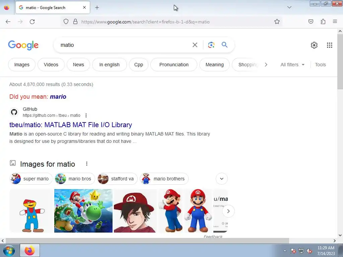The image size is (343, 257).
Task: Select the mario brothers image chip
Action: tap(164, 179)
